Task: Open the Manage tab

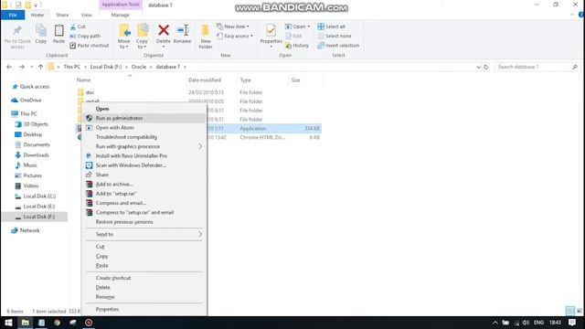Action: tap(120, 15)
